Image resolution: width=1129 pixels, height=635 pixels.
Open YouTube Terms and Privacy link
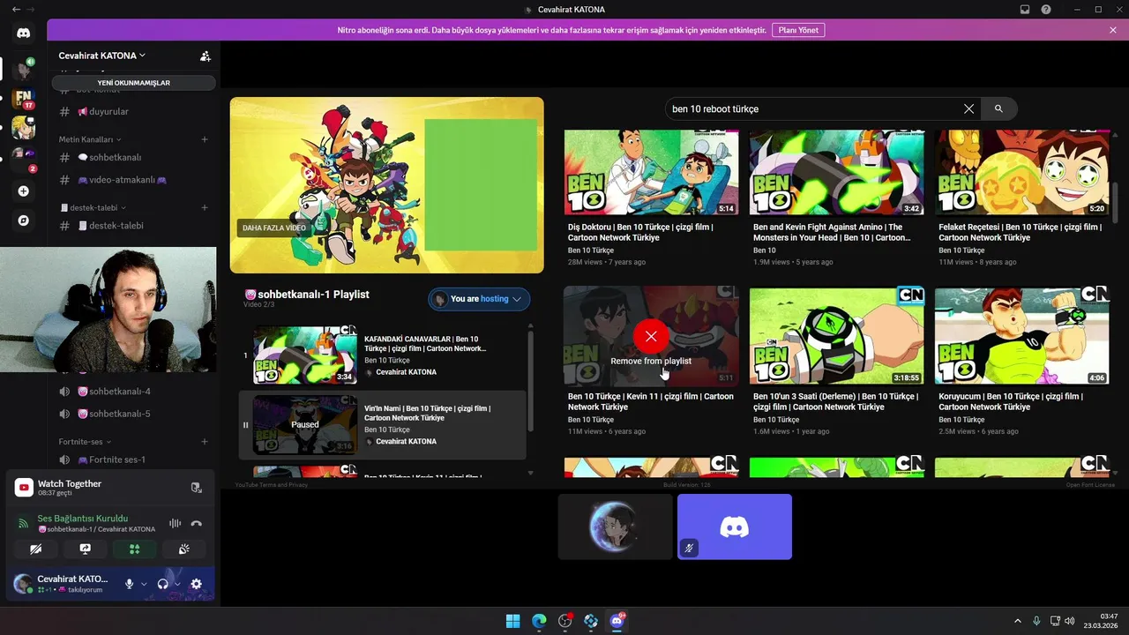point(272,484)
